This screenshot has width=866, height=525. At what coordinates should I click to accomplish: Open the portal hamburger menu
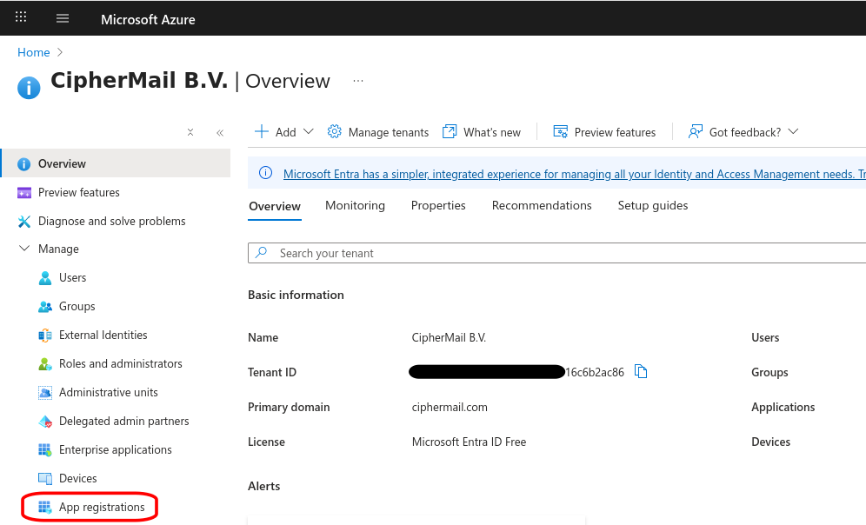point(62,17)
